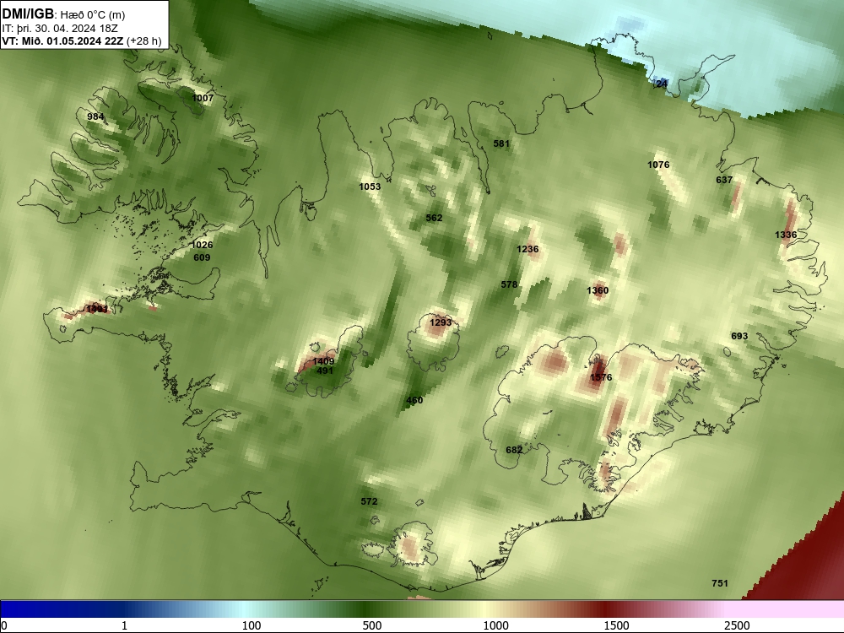
Task: Click the "Hæð 0°C (m)" parameter label
Action: (x=92, y=15)
